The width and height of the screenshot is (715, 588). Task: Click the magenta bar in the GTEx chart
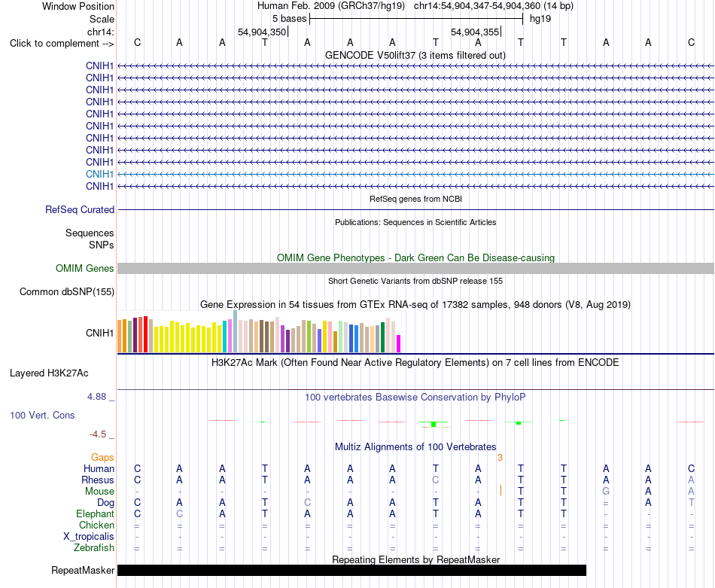coord(399,343)
